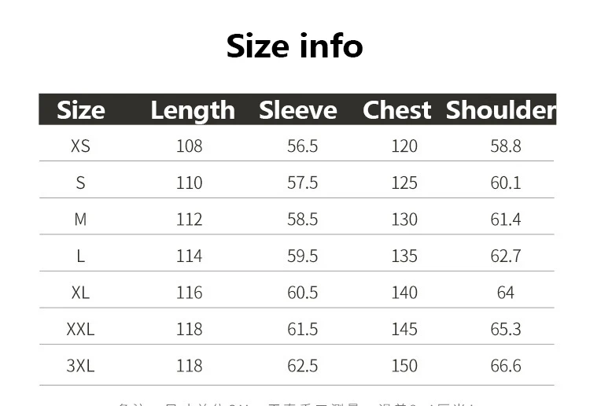Click the XS length value 108
This screenshot has width=590, height=406.
(190, 146)
